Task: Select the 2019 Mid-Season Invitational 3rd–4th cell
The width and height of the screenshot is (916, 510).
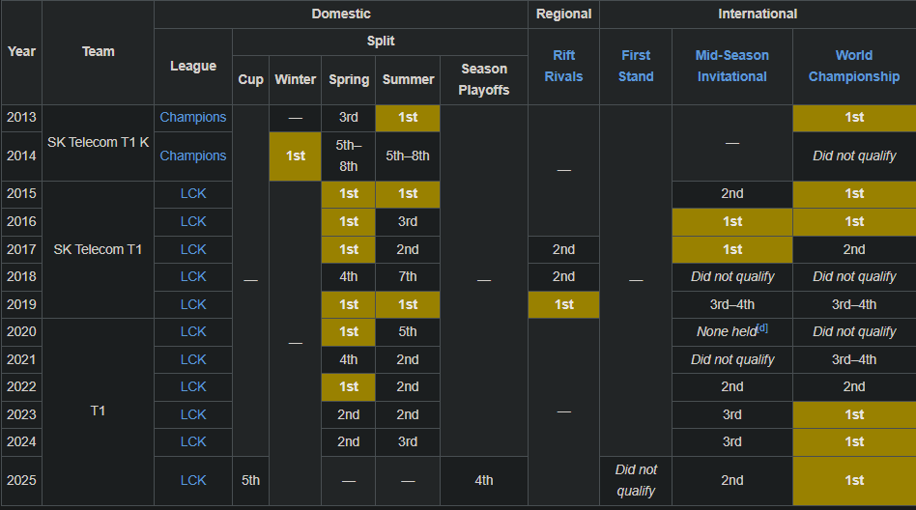Action: tap(732, 305)
